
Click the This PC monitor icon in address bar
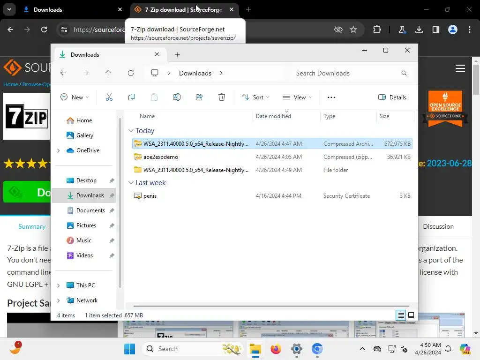155,73
